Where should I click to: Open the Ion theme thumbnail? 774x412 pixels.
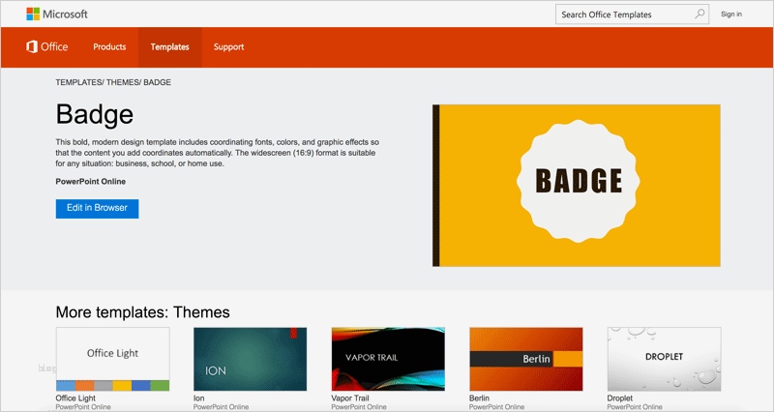click(250, 359)
